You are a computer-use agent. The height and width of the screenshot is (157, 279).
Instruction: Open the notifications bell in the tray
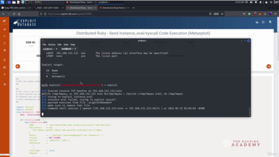[x=256, y=2]
